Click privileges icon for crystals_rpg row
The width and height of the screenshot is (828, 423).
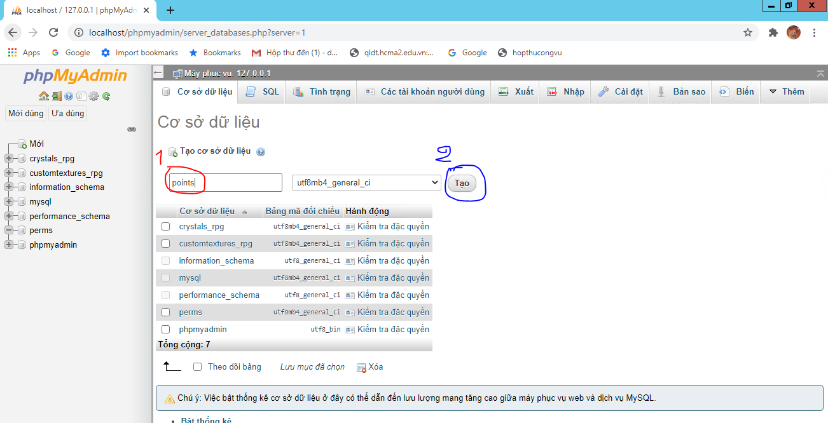350,227
